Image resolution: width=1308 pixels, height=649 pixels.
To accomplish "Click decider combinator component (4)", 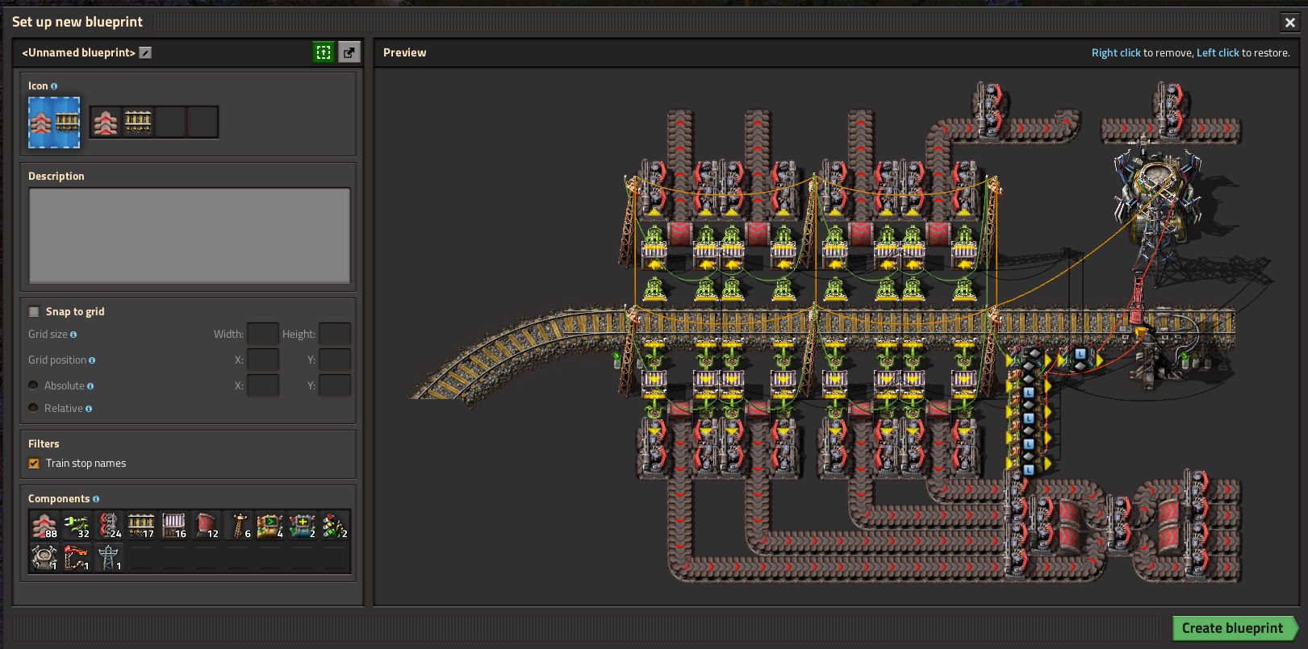I will click(x=270, y=526).
